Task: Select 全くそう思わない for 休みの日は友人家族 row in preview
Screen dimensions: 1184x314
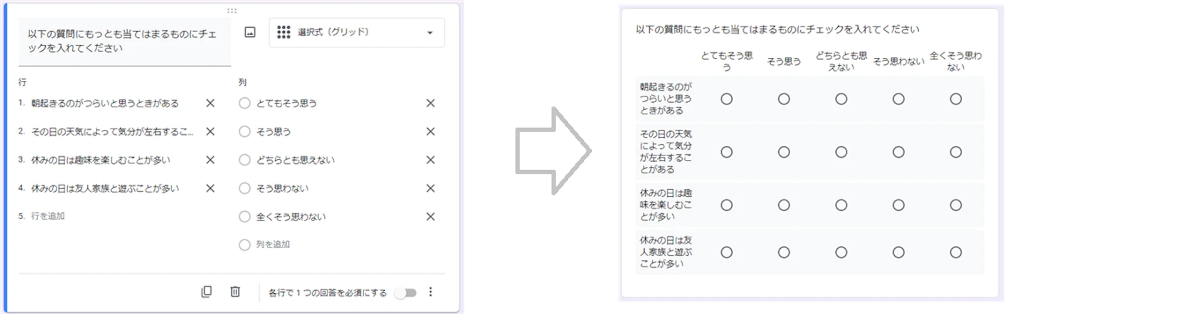Action: (x=956, y=252)
